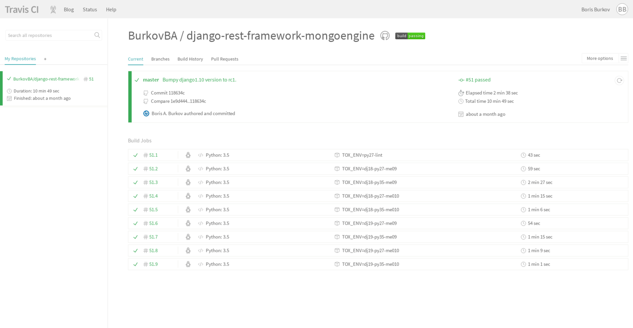Open the Boris Burkov user menu
Viewport: 633px width, 328px height.
[x=595, y=9]
